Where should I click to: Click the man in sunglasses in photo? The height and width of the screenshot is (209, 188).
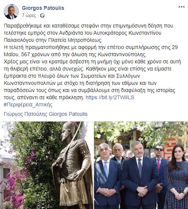[159, 167]
